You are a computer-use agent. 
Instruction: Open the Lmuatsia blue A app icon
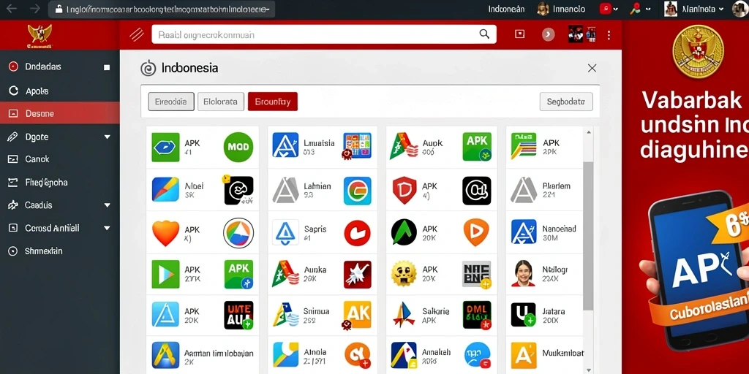coord(285,145)
